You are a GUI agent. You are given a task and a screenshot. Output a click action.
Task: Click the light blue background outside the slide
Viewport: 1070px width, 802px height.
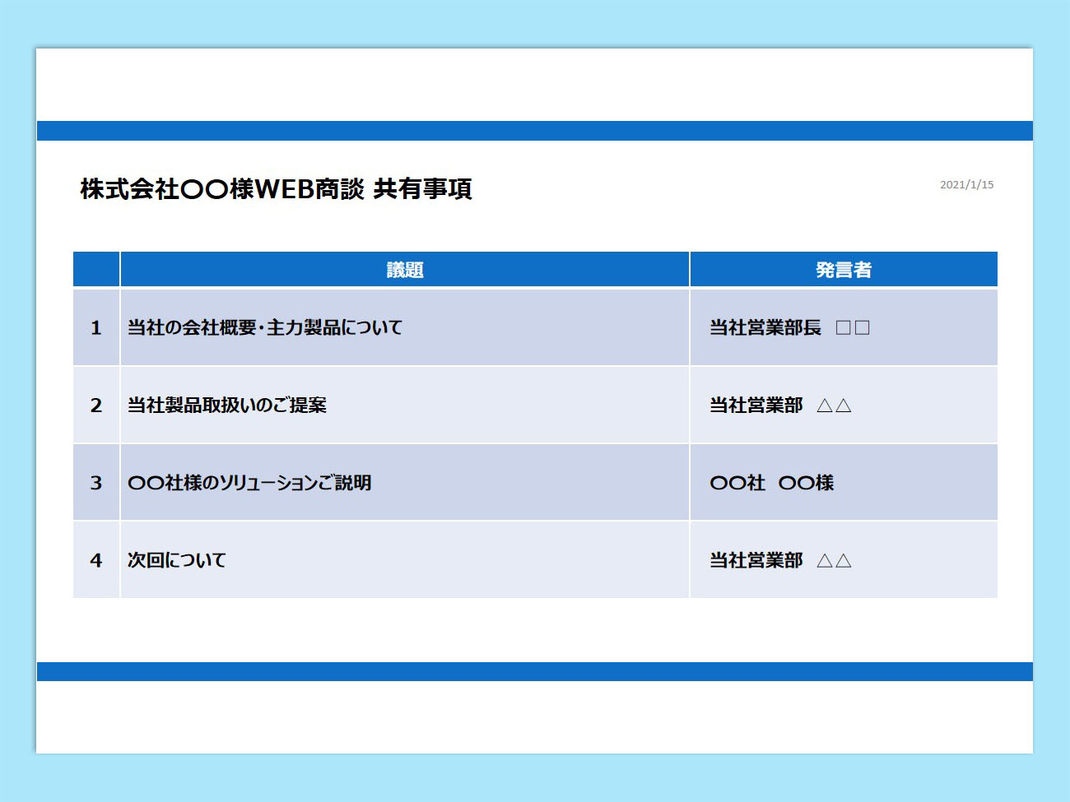[x=535, y=777]
